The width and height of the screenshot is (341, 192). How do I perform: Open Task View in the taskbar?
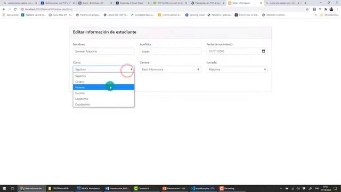(13, 188)
